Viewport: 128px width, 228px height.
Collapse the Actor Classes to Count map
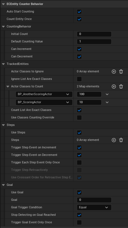tap(8, 87)
